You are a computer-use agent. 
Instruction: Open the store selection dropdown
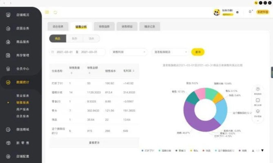point(170,52)
